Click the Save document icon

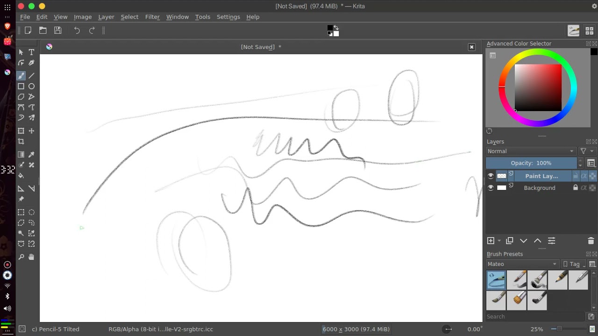(58, 30)
